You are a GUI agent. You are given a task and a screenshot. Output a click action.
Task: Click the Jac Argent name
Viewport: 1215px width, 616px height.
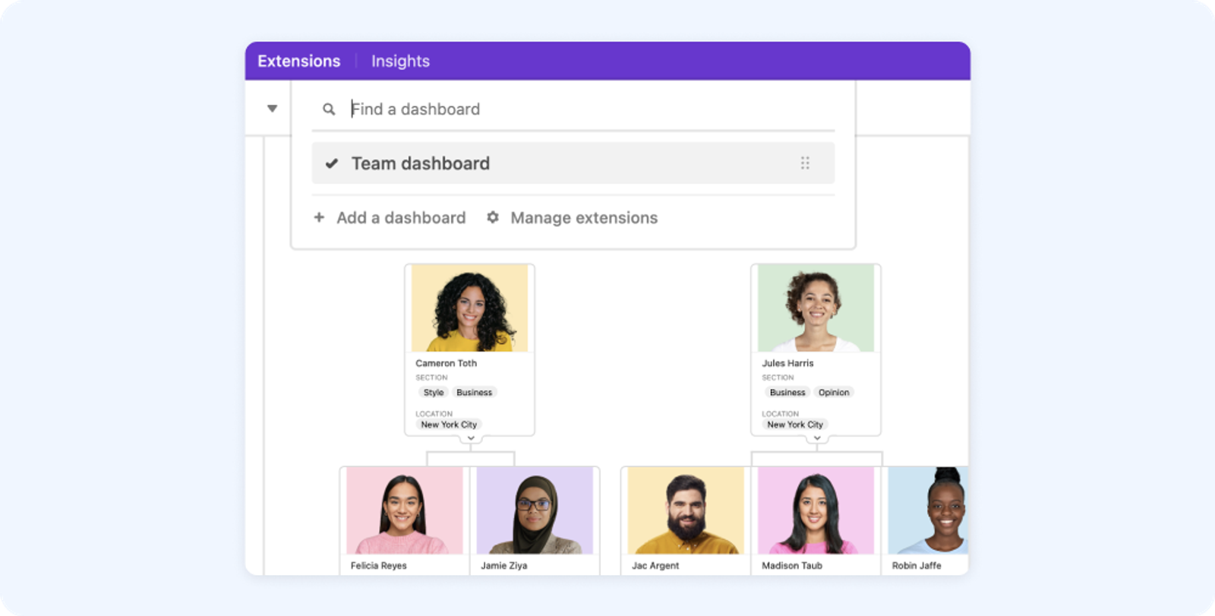[655, 566]
